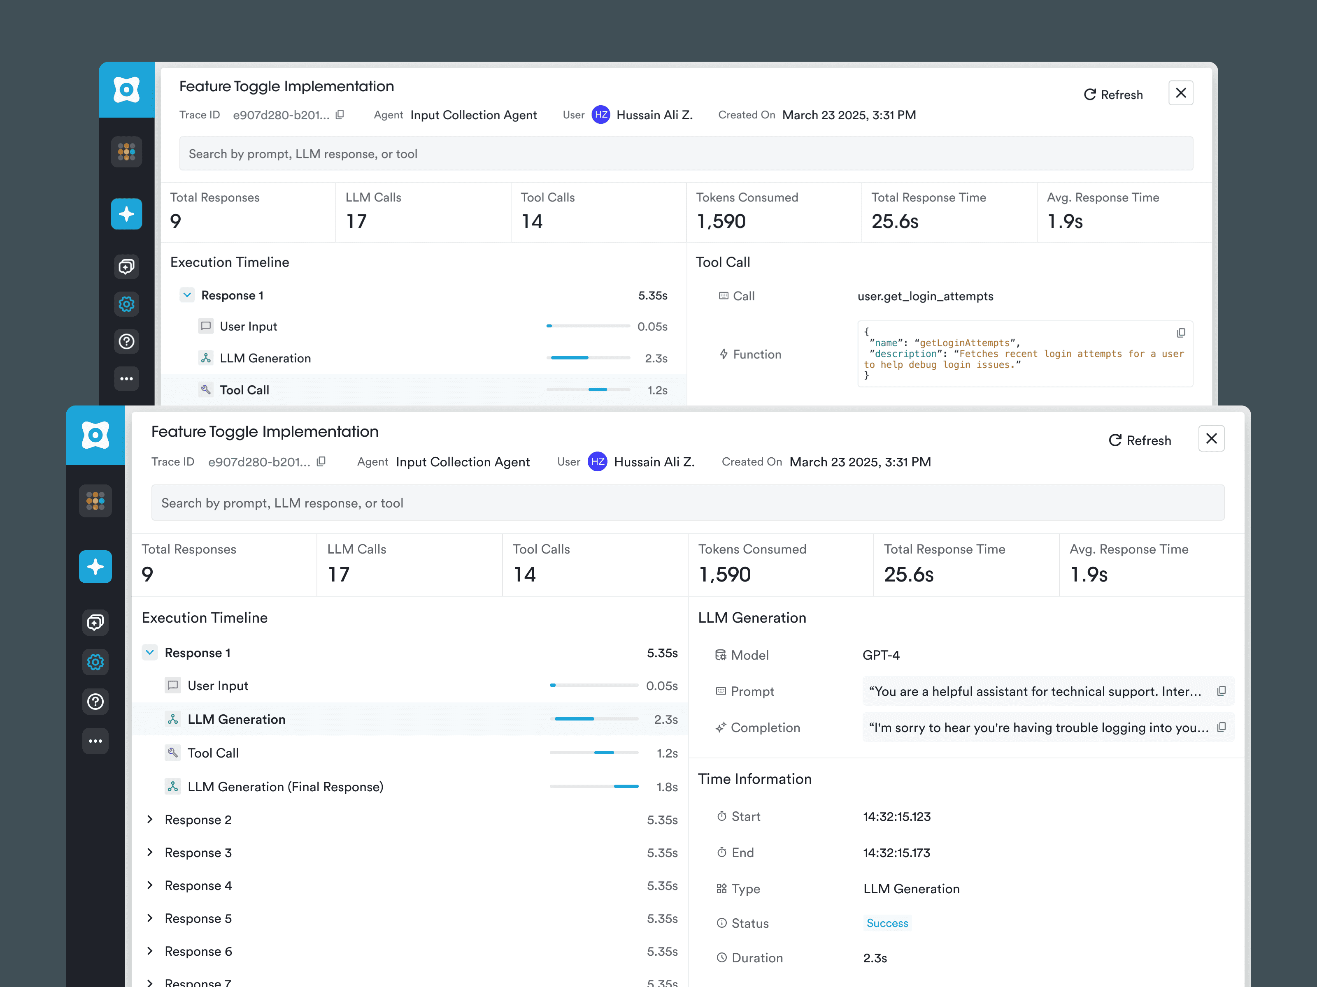This screenshot has width=1317, height=987.
Task: Open the chat bubbles icon in the lower sidebar
Action: click(x=95, y=622)
